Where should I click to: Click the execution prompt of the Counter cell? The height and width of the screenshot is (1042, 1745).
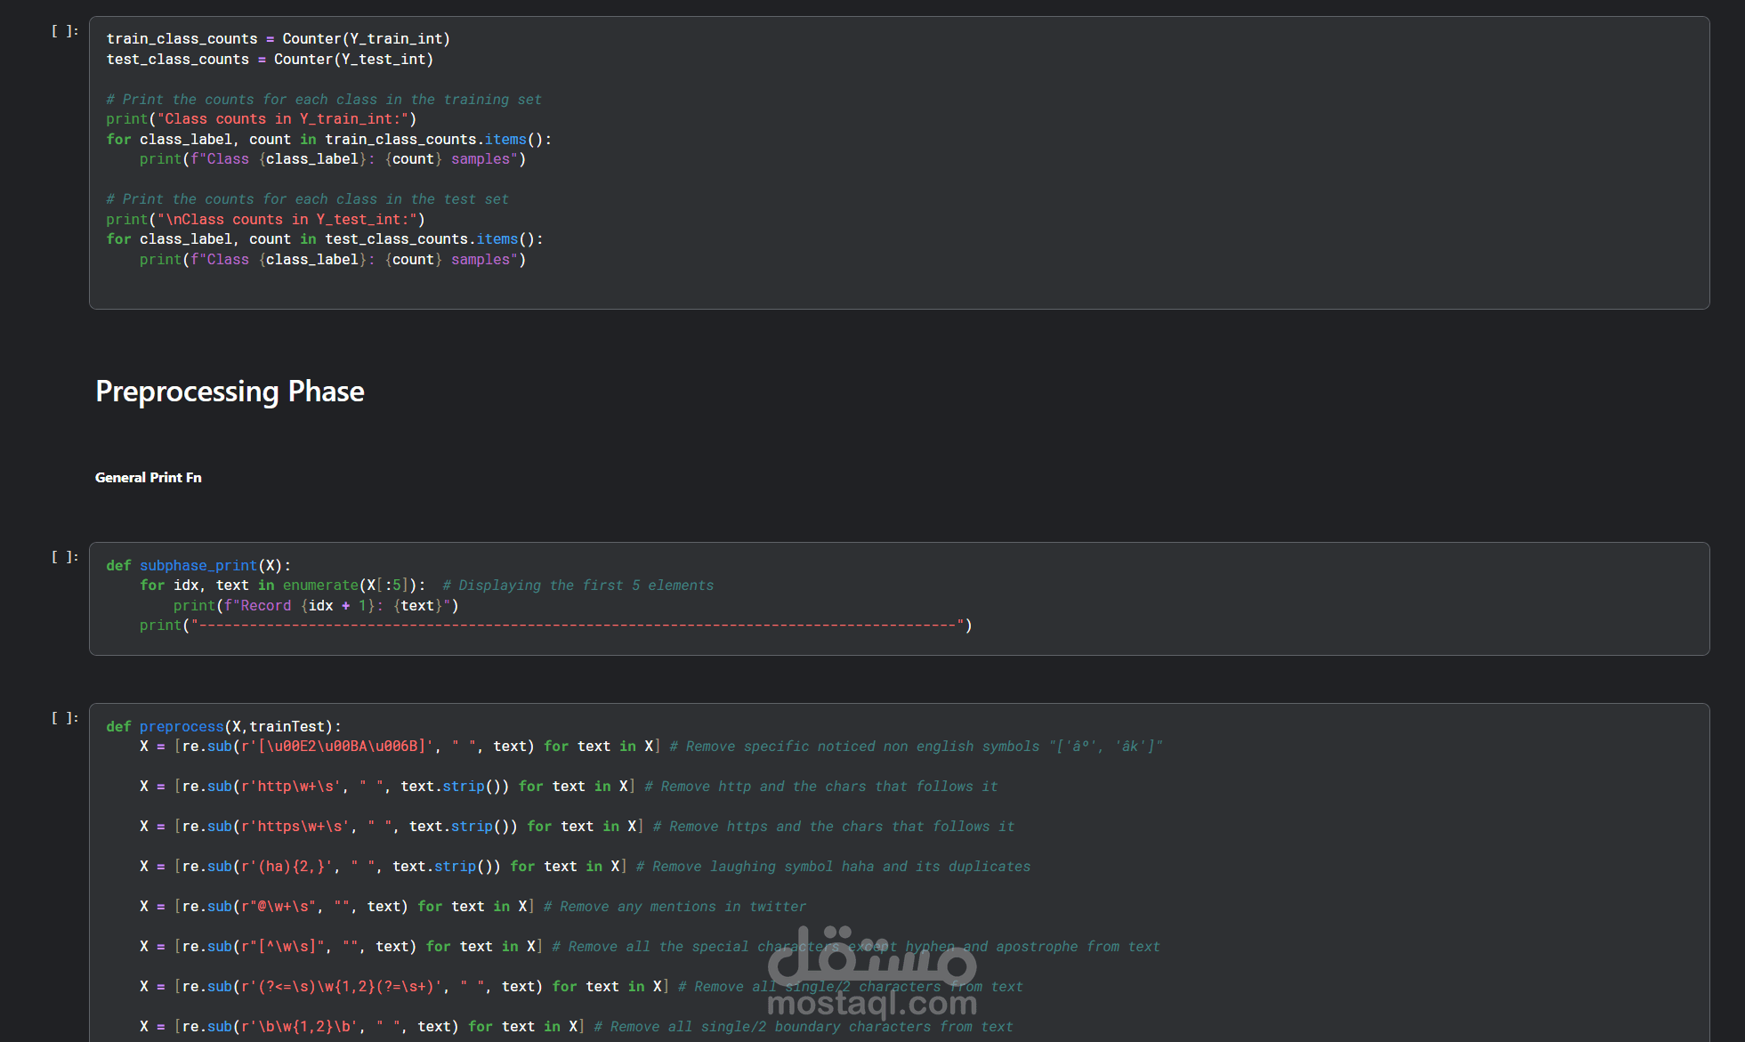(65, 31)
